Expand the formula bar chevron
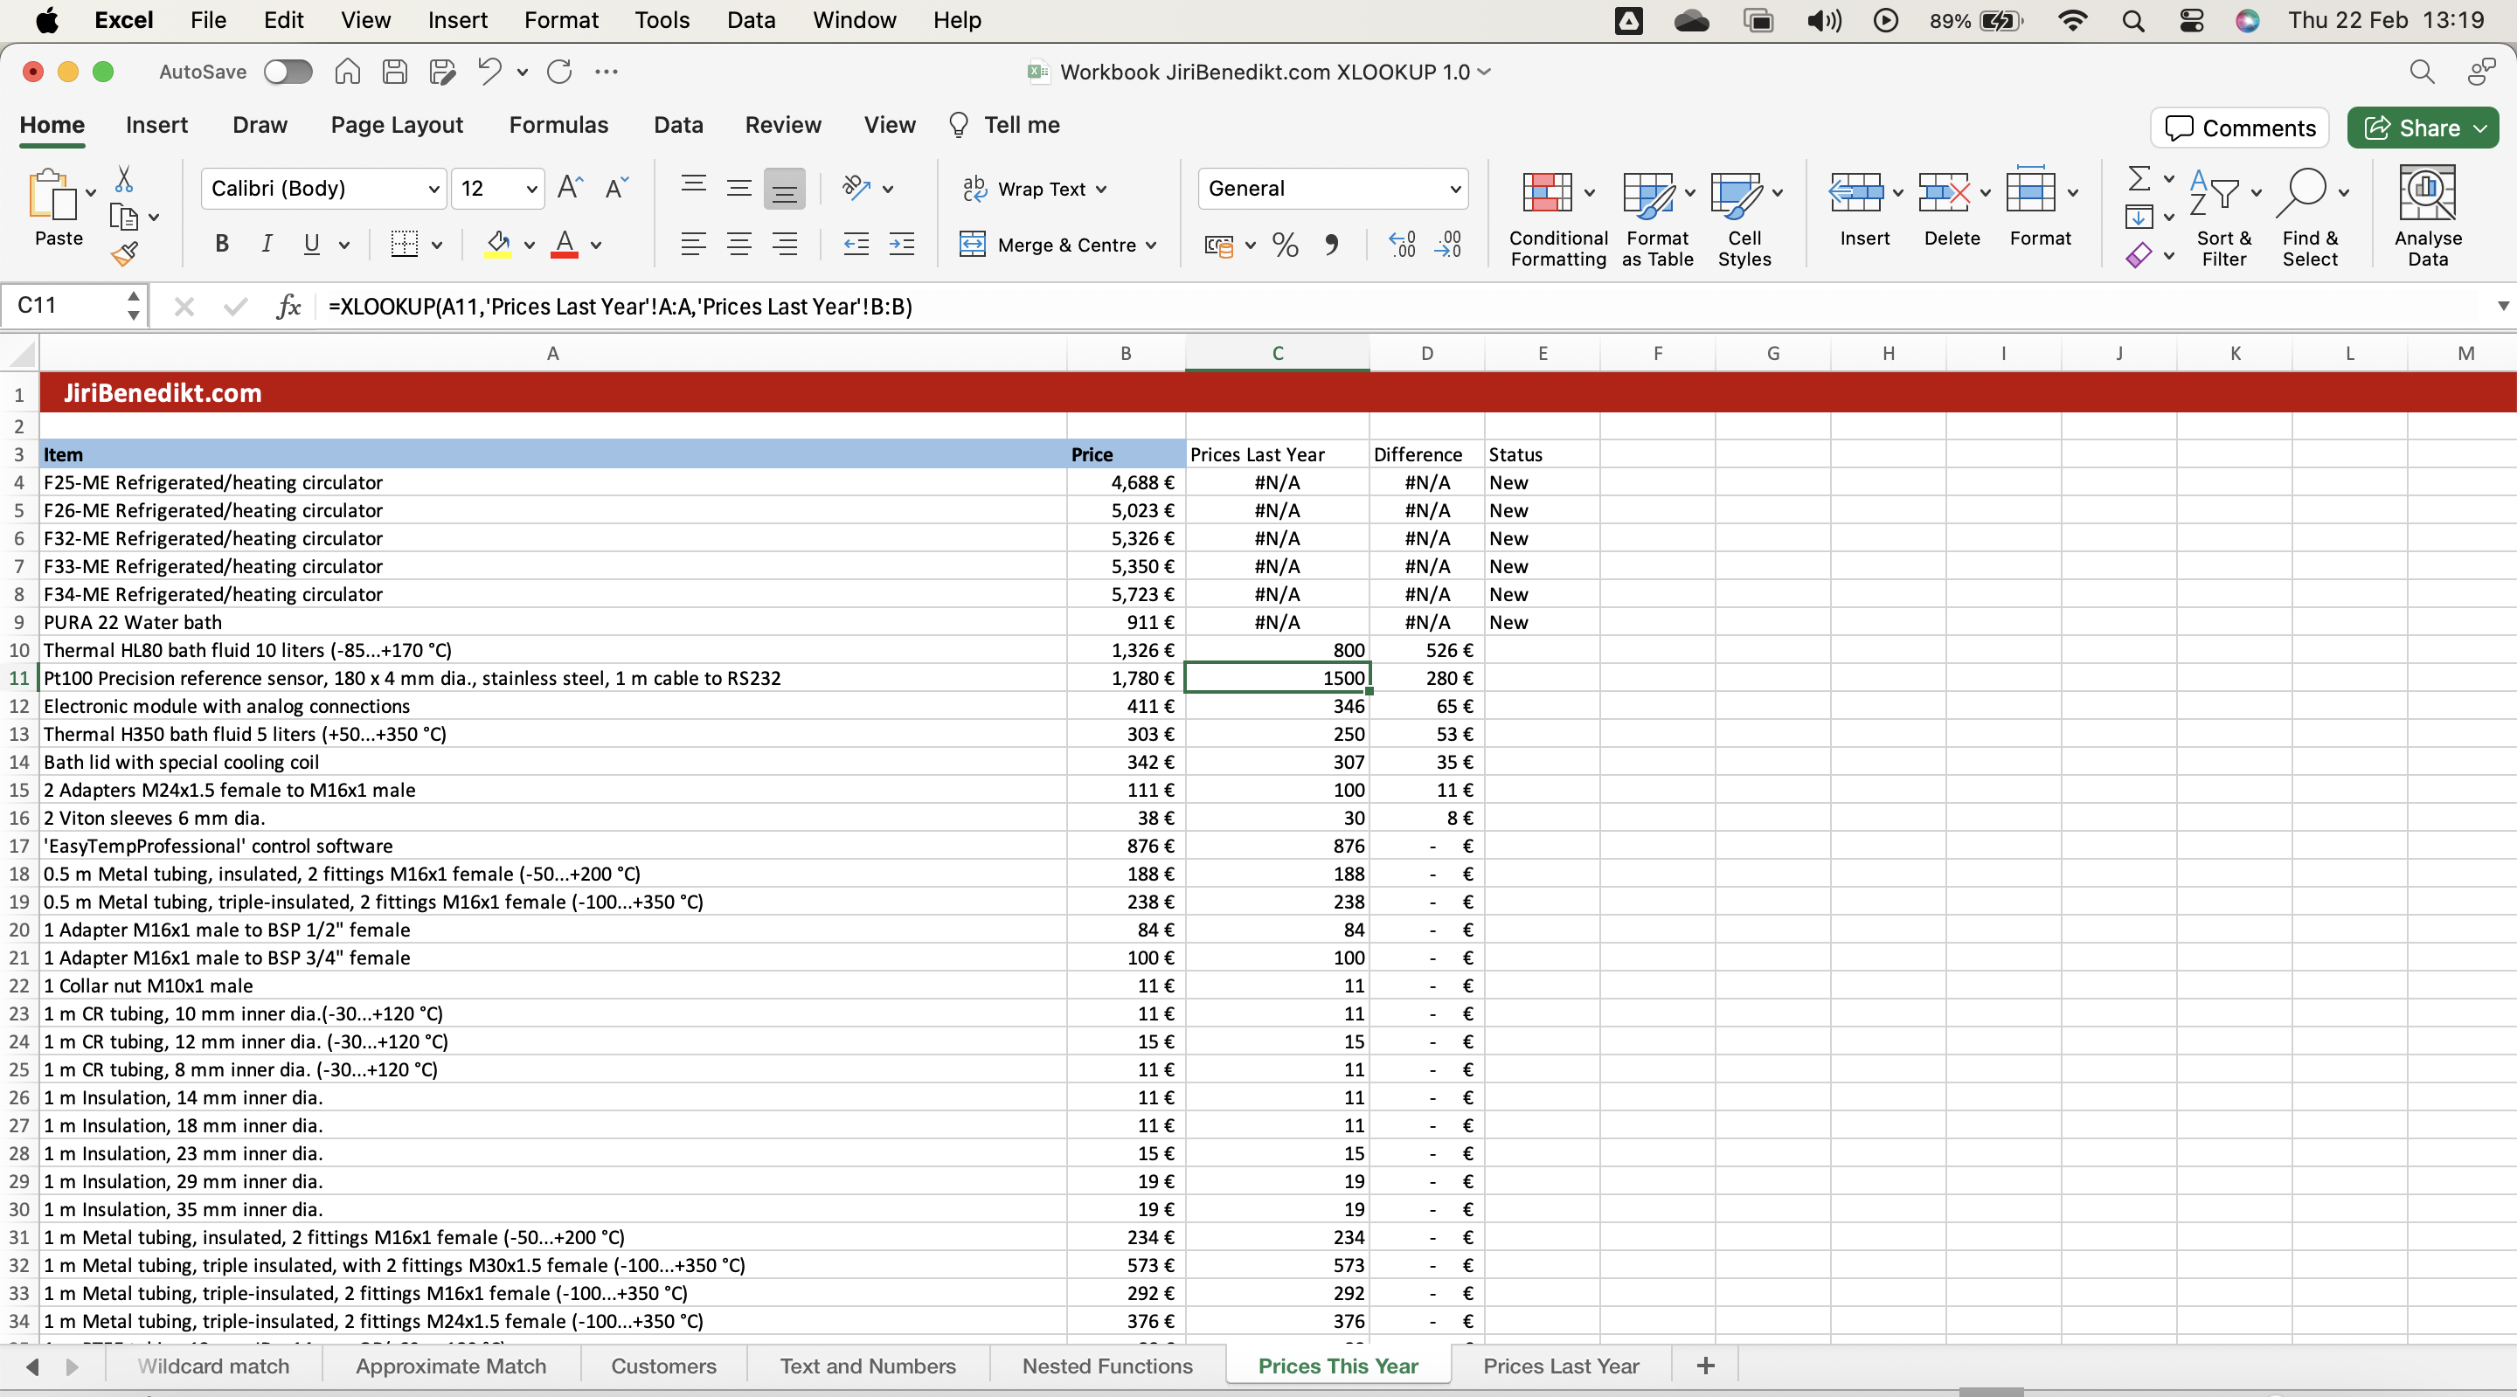The height and width of the screenshot is (1397, 2517). pyautogui.click(x=2502, y=306)
